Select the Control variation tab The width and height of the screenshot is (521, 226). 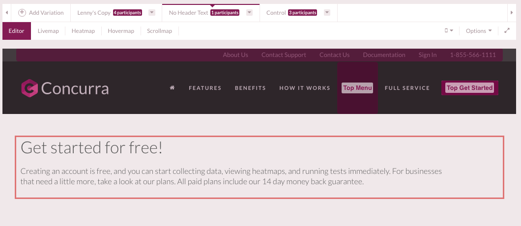(x=276, y=13)
